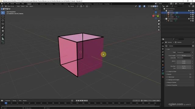195x109 pixels.
Task: Open the Render menu
Action: point(12,4)
